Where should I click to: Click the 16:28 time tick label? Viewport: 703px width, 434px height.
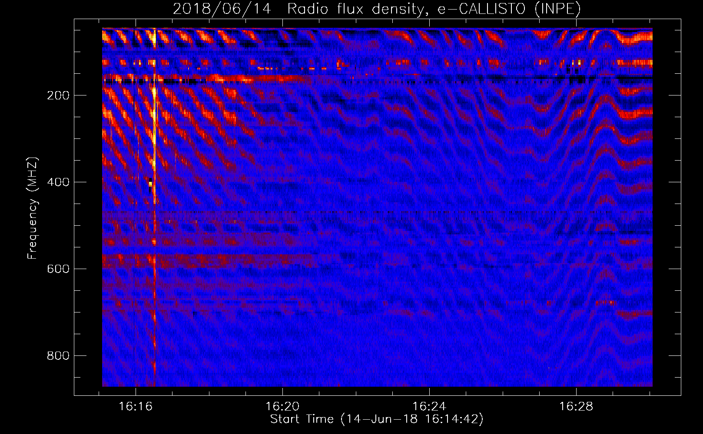click(576, 407)
